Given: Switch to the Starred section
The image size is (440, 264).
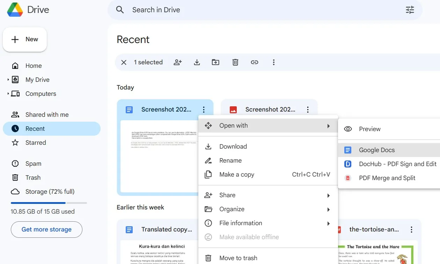Looking at the screenshot, I should pos(36,142).
